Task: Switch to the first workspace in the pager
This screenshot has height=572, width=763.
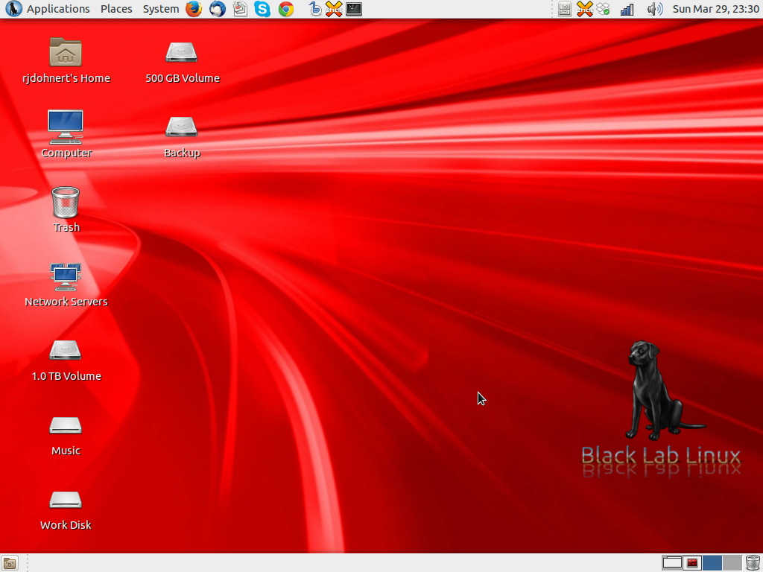Action: [672, 563]
